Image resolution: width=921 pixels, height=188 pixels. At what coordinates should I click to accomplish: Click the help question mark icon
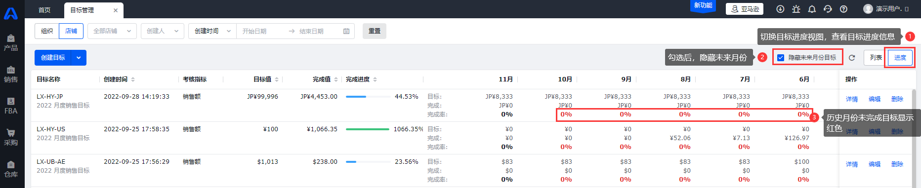click(x=843, y=9)
